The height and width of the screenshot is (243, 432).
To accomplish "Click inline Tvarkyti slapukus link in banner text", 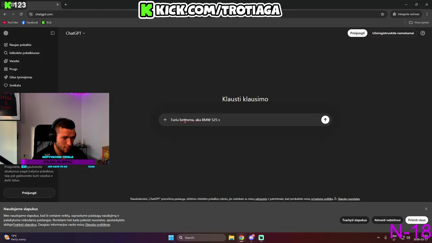I will (25, 225).
